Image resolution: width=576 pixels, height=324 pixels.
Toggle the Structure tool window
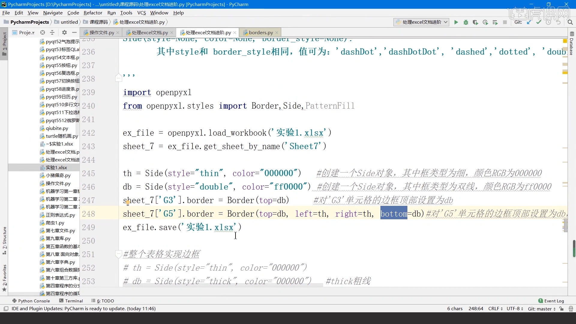[x=4, y=240]
